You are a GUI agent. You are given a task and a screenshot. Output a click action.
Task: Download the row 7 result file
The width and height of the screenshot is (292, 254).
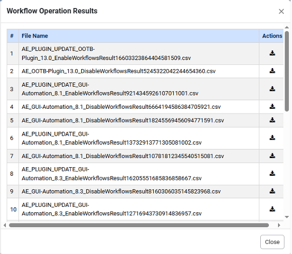[x=272, y=155]
